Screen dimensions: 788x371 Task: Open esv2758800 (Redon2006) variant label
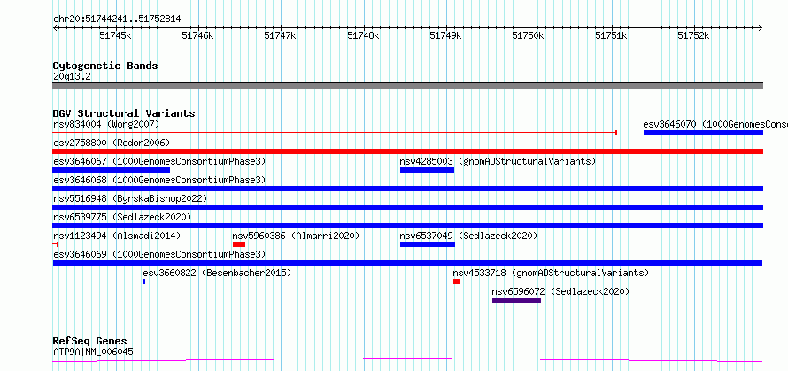(x=112, y=143)
